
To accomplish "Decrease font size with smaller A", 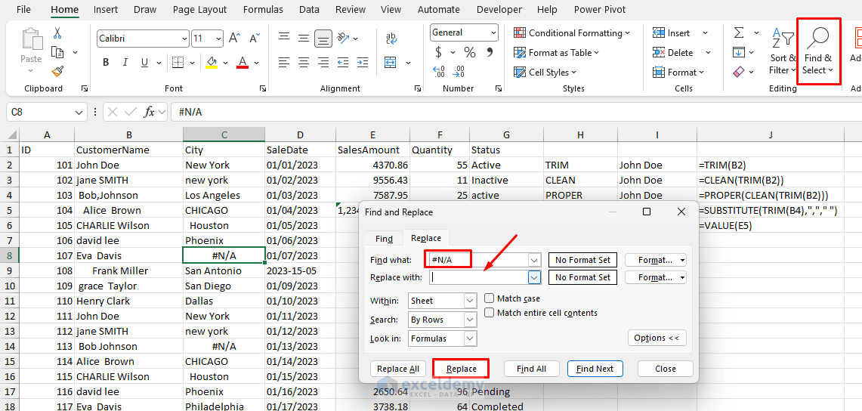I will 254,38.
